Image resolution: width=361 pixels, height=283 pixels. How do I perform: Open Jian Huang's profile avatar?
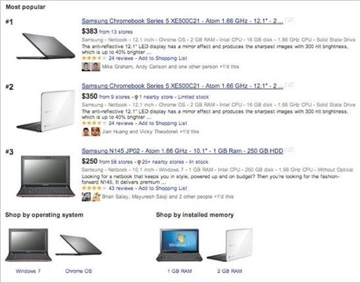86,132
